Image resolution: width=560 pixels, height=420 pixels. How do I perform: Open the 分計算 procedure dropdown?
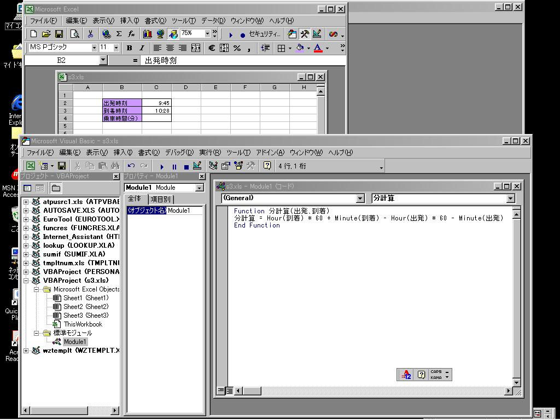coord(511,198)
